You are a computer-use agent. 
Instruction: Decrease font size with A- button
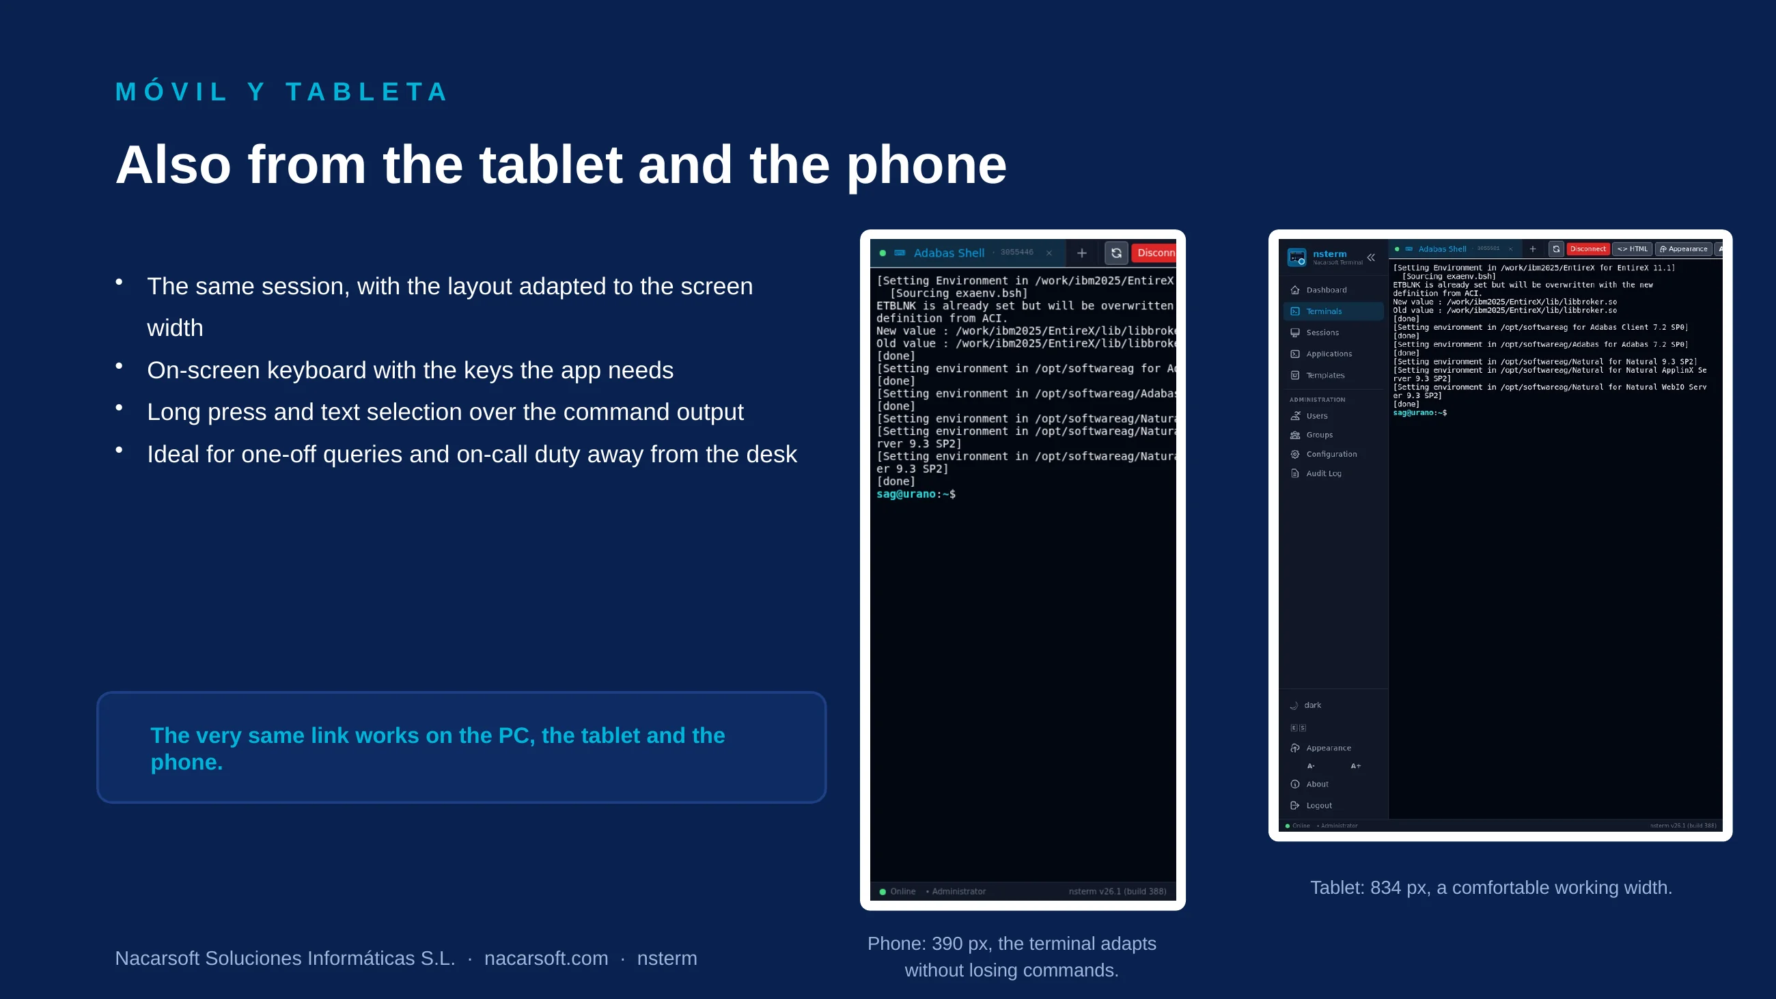click(1311, 766)
